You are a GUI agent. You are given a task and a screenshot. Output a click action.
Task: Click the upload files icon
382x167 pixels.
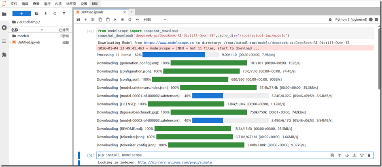46,14
